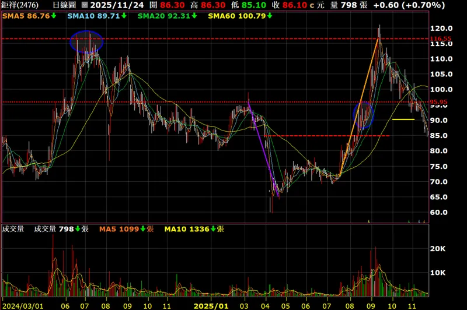The height and width of the screenshot is (310, 467).
Task: Click the SMA5 86.76 indicator label
Action: coord(26,16)
